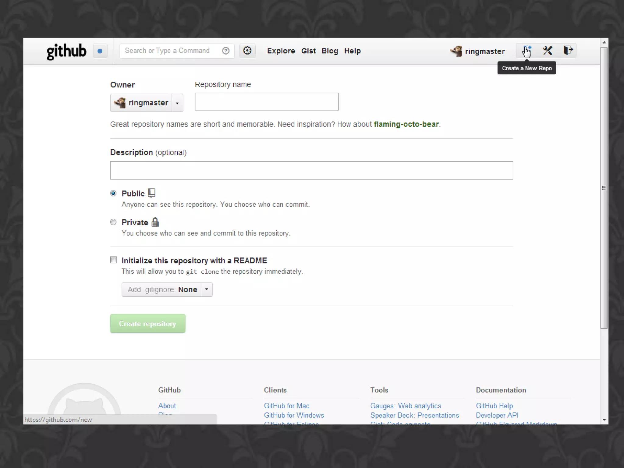Click the Create repository button
This screenshot has width=624, height=468.
pos(147,324)
